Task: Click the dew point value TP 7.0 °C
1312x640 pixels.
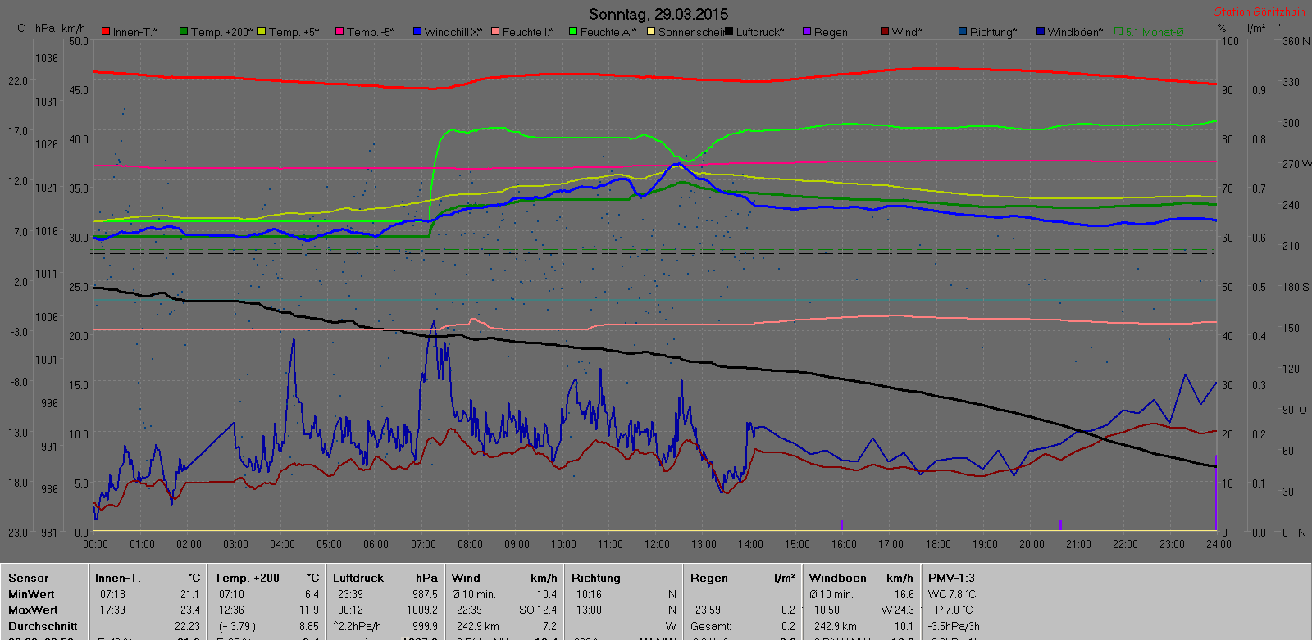Action: [x=950, y=610]
